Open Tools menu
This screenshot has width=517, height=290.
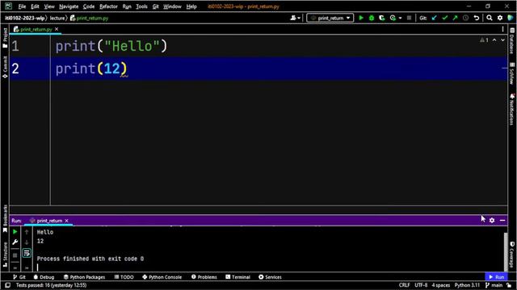(142, 6)
